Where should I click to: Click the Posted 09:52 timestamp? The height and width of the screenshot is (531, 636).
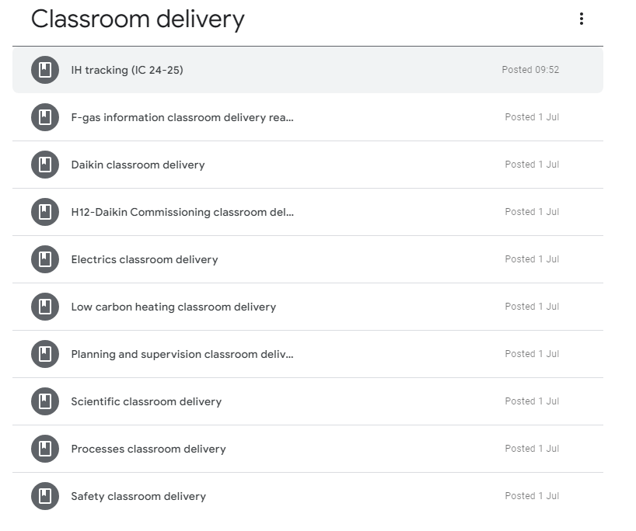click(530, 70)
